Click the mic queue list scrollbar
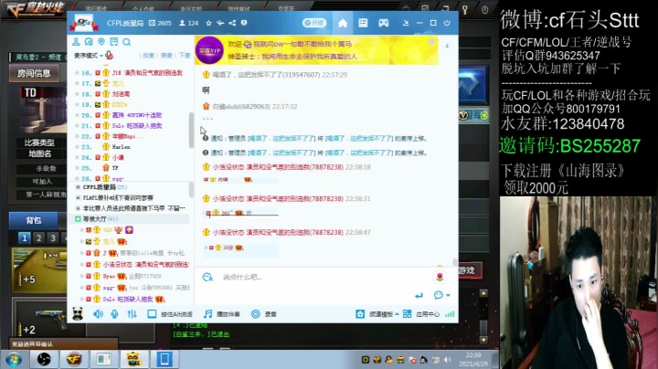658x369 pixels. pyautogui.click(x=191, y=130)
